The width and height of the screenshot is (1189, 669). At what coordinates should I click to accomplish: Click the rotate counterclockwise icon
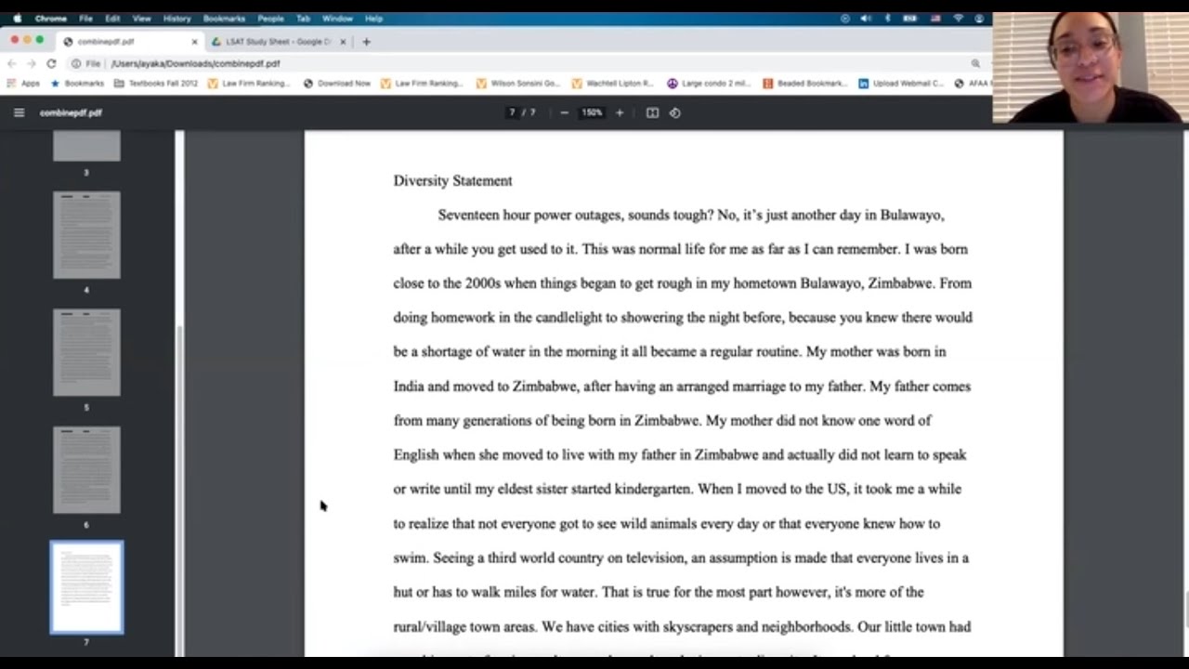pyautogui.click(x=675, y=112)
